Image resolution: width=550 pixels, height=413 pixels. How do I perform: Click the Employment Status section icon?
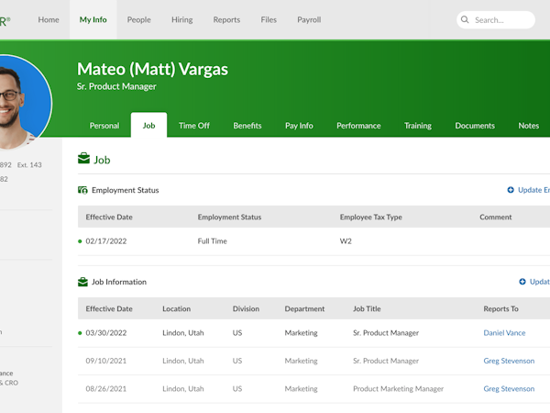click(82, 190)
